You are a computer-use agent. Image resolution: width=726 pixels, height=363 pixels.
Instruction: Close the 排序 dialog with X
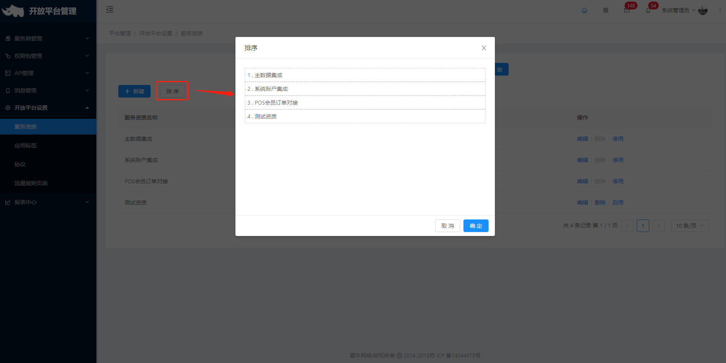coord(484,48)
